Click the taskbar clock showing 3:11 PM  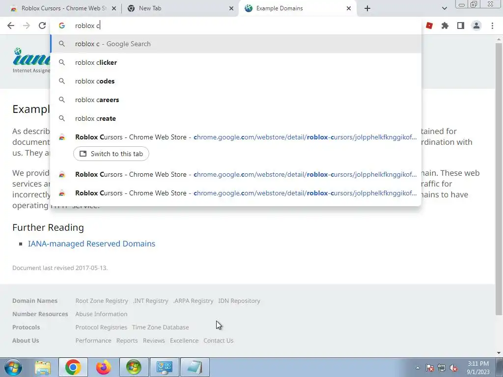pos(478,368)
